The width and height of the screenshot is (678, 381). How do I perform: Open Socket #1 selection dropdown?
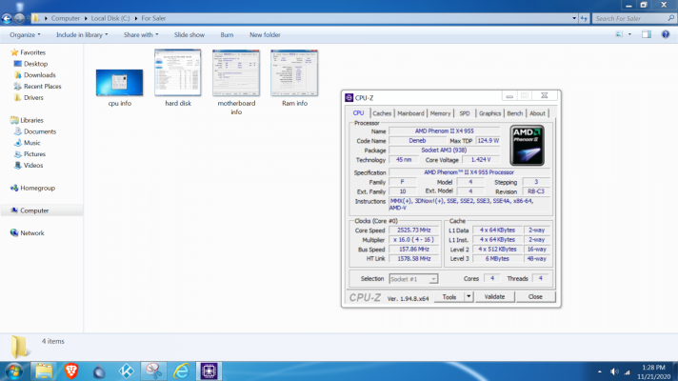pos(413,279)
